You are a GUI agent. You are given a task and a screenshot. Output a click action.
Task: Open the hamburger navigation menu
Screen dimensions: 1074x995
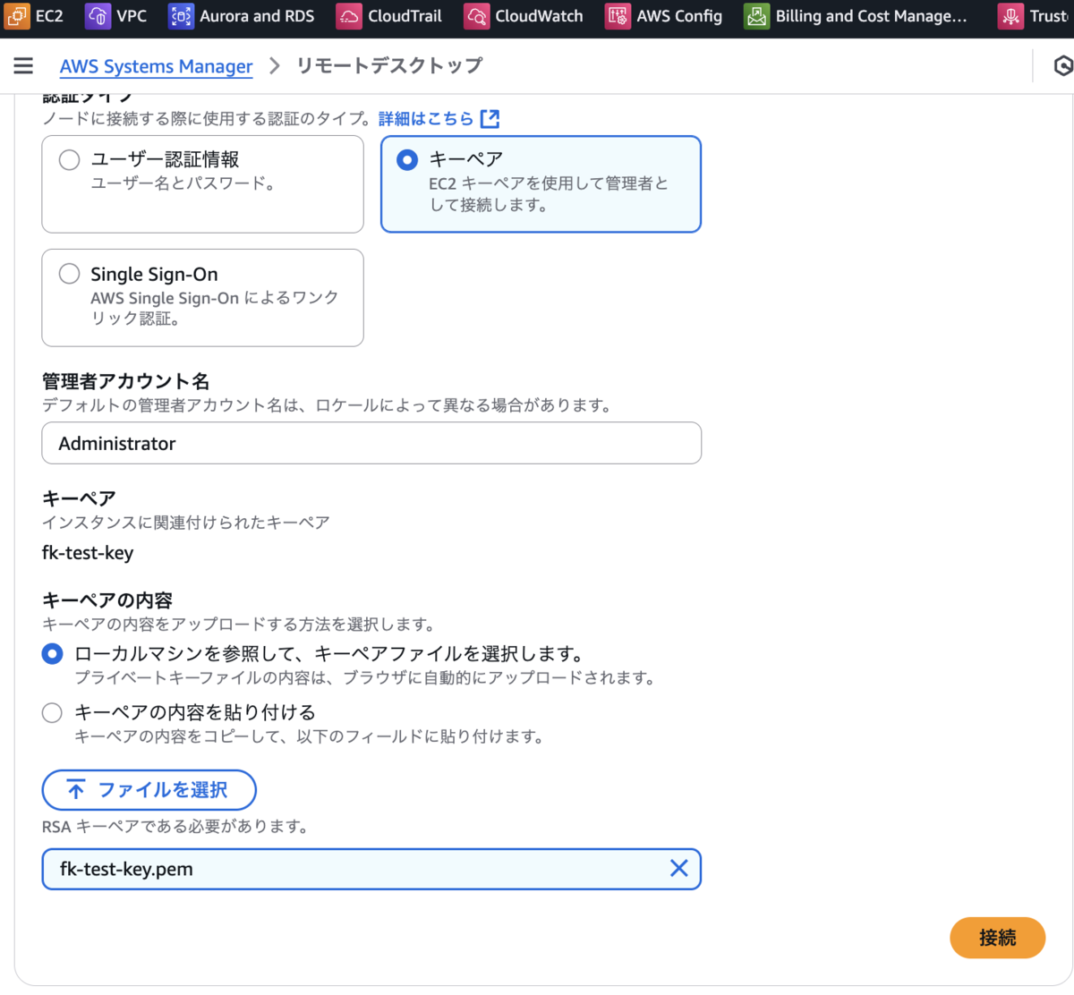pos(23,65)
